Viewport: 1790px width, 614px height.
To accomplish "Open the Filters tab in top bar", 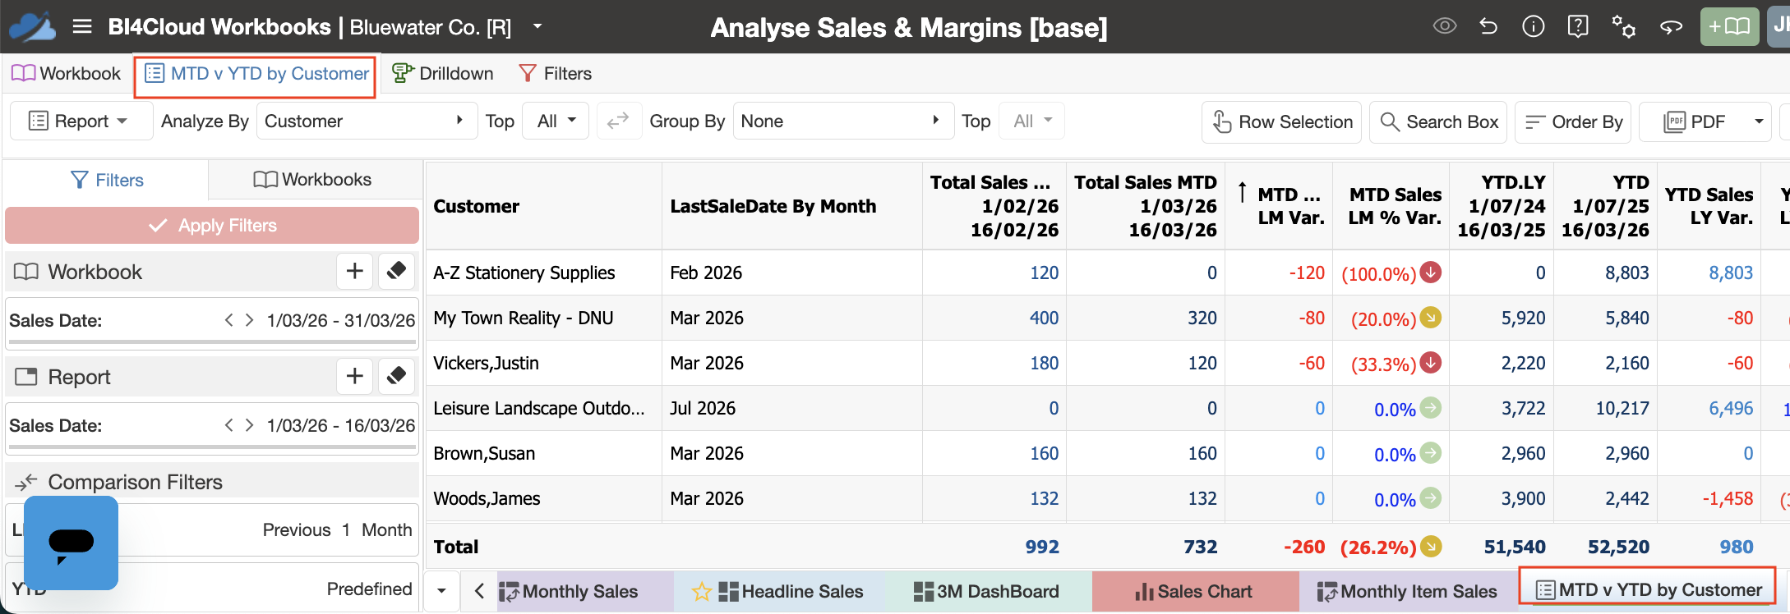I will [x=555, y=74].
